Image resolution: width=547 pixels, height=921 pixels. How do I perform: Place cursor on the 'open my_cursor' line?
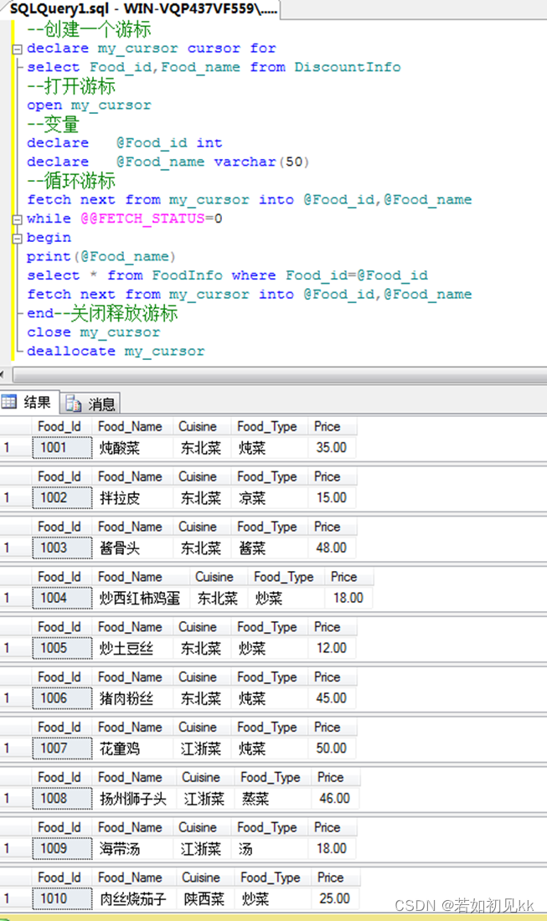coord(89,105)
